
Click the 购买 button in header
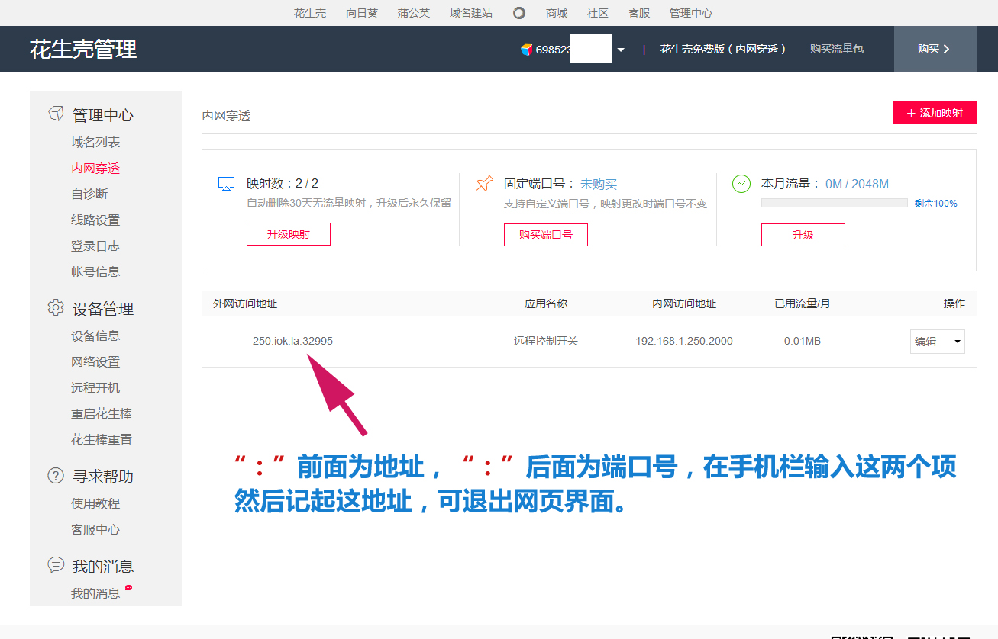tap(935, 49)
